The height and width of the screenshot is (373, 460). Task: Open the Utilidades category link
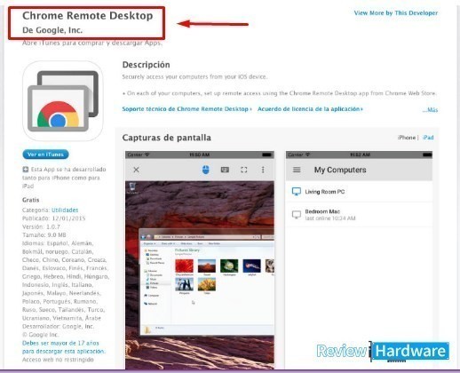[65, 210]
